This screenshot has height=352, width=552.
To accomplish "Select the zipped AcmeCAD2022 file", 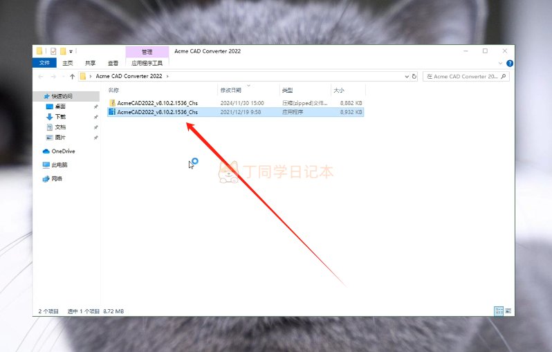I will point(235,103).
